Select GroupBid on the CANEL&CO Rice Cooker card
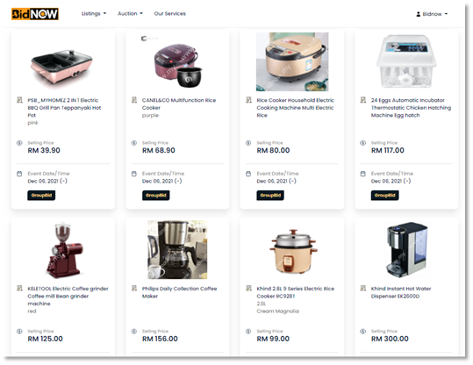The height and width of the screenshot is (365, 473). click(155, 195)
